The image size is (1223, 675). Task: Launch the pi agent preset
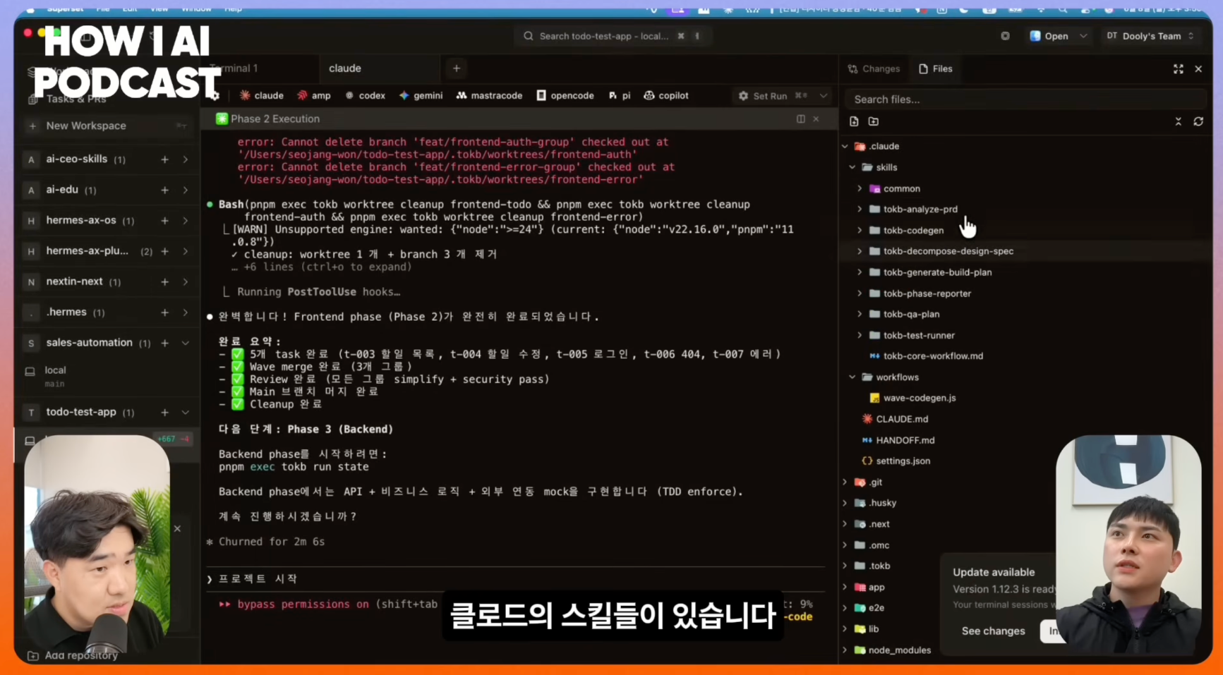point(620,95)
